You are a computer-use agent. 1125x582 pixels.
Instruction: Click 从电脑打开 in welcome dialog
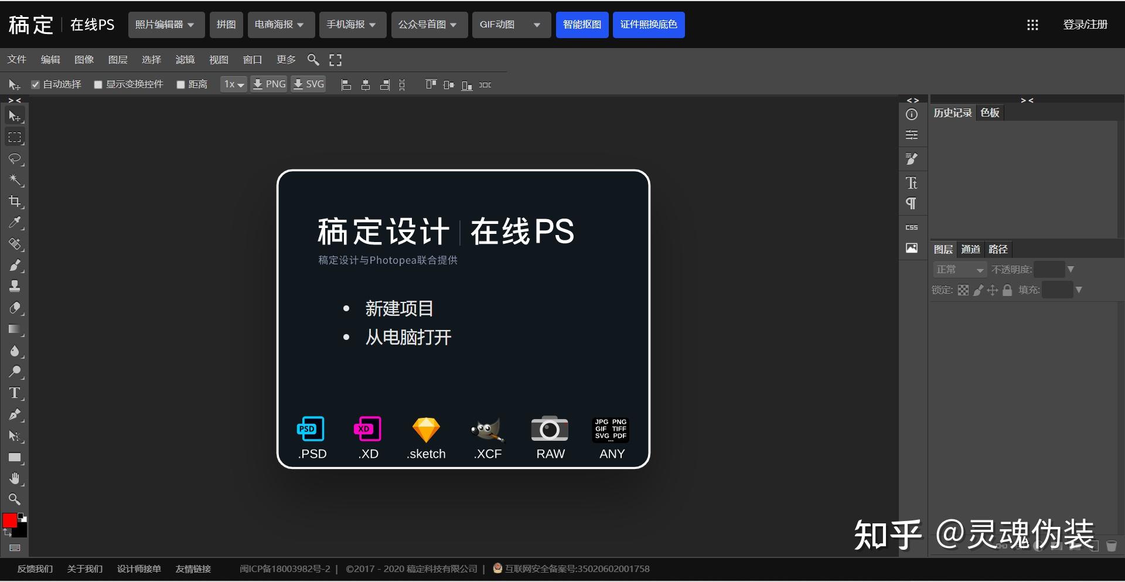coord(408,337)
